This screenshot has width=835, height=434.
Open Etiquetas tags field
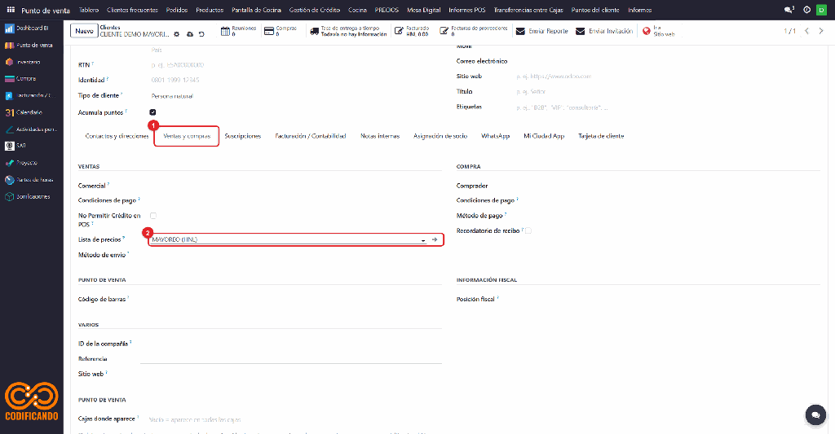coord(668,107)
